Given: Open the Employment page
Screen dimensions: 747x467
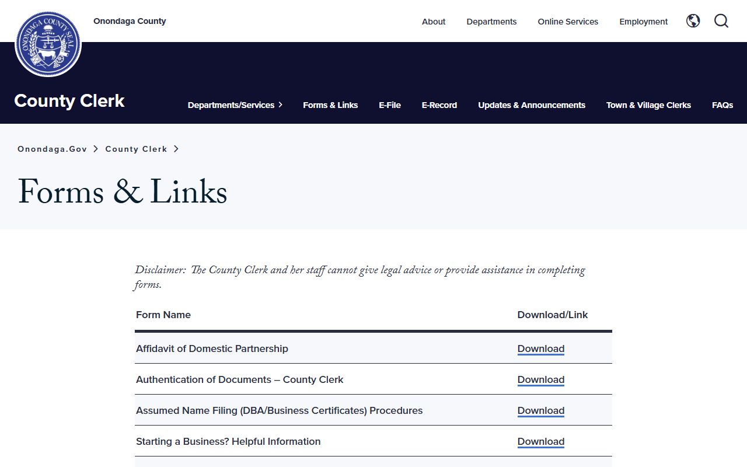Looking at the screenshot, I should pos(644,22).
